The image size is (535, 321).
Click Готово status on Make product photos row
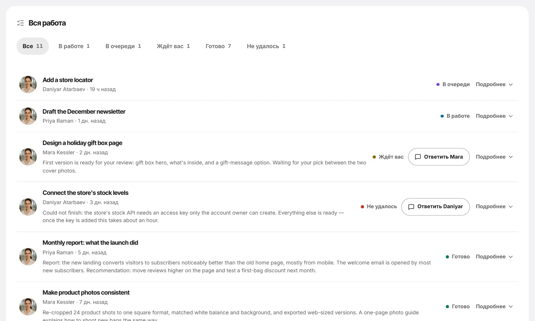(458, 307)
